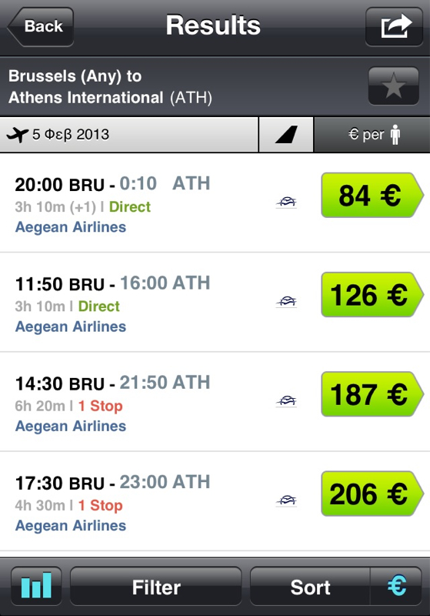Open the bar chart price view
The image size is (430, 616).
coord(36,586)
